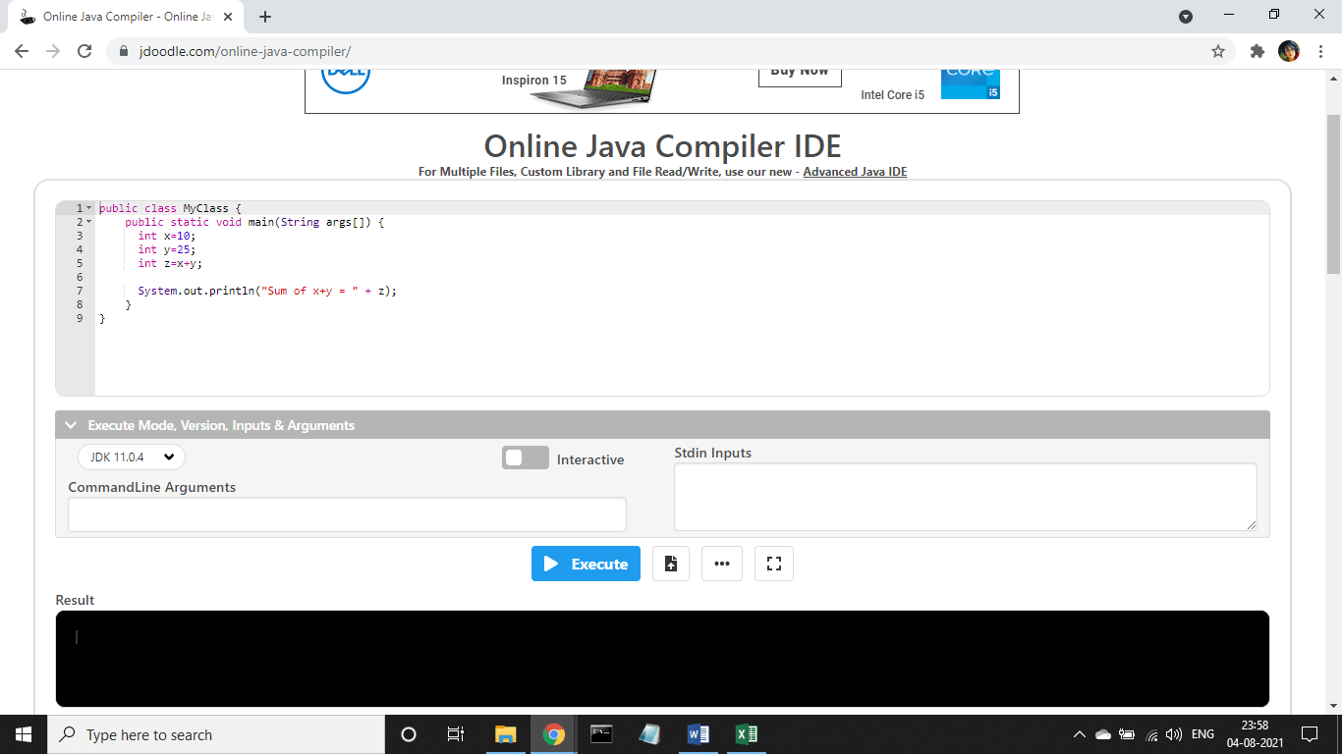This screenshot has height=754, width=1342.
Task: Switch editor to fullscreen mode icon
Action: pos(774,564)
